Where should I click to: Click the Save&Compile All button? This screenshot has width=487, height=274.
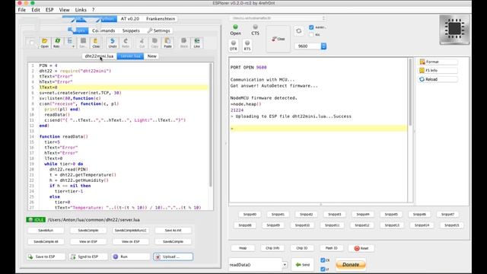46,241
